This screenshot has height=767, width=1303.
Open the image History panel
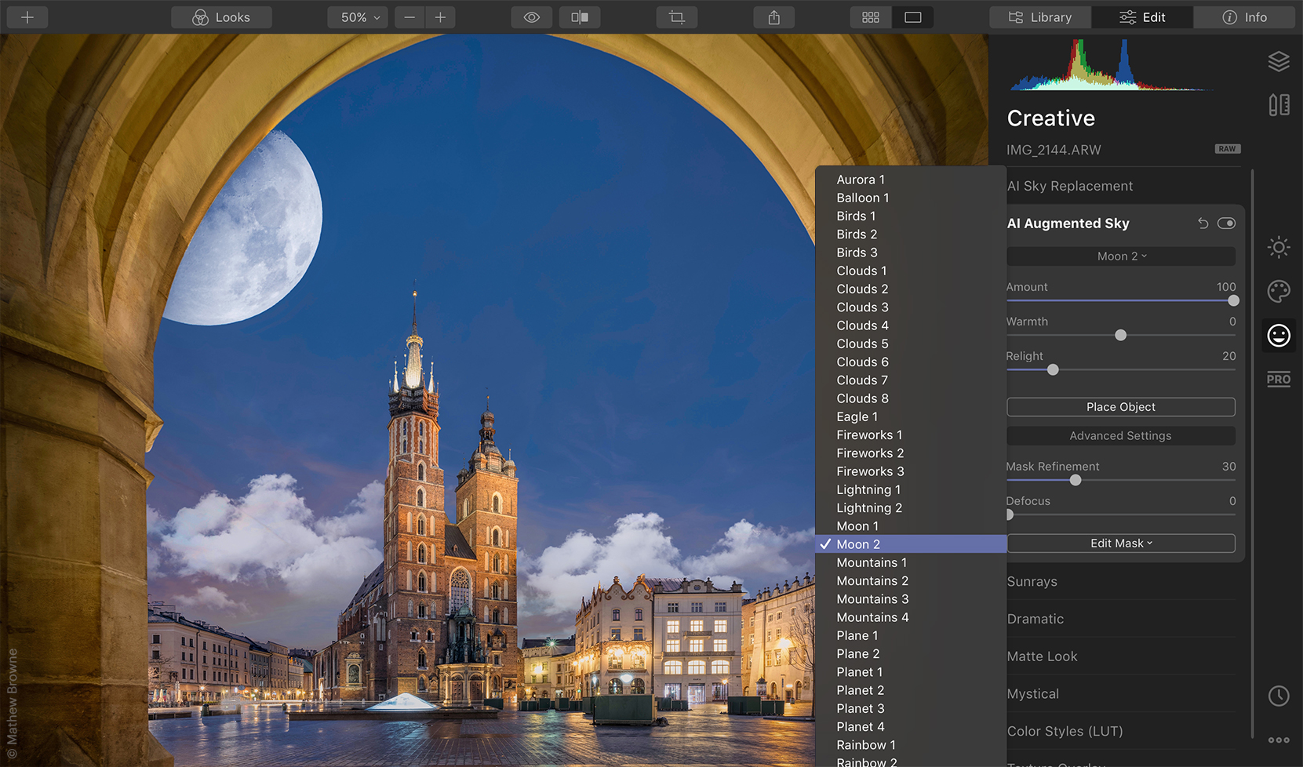(x=1279, y=695)
